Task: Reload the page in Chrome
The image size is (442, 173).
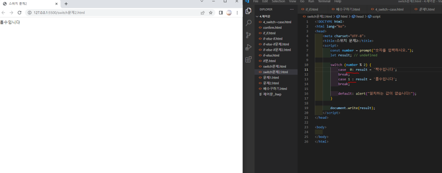Action: [x=20, y=13]
